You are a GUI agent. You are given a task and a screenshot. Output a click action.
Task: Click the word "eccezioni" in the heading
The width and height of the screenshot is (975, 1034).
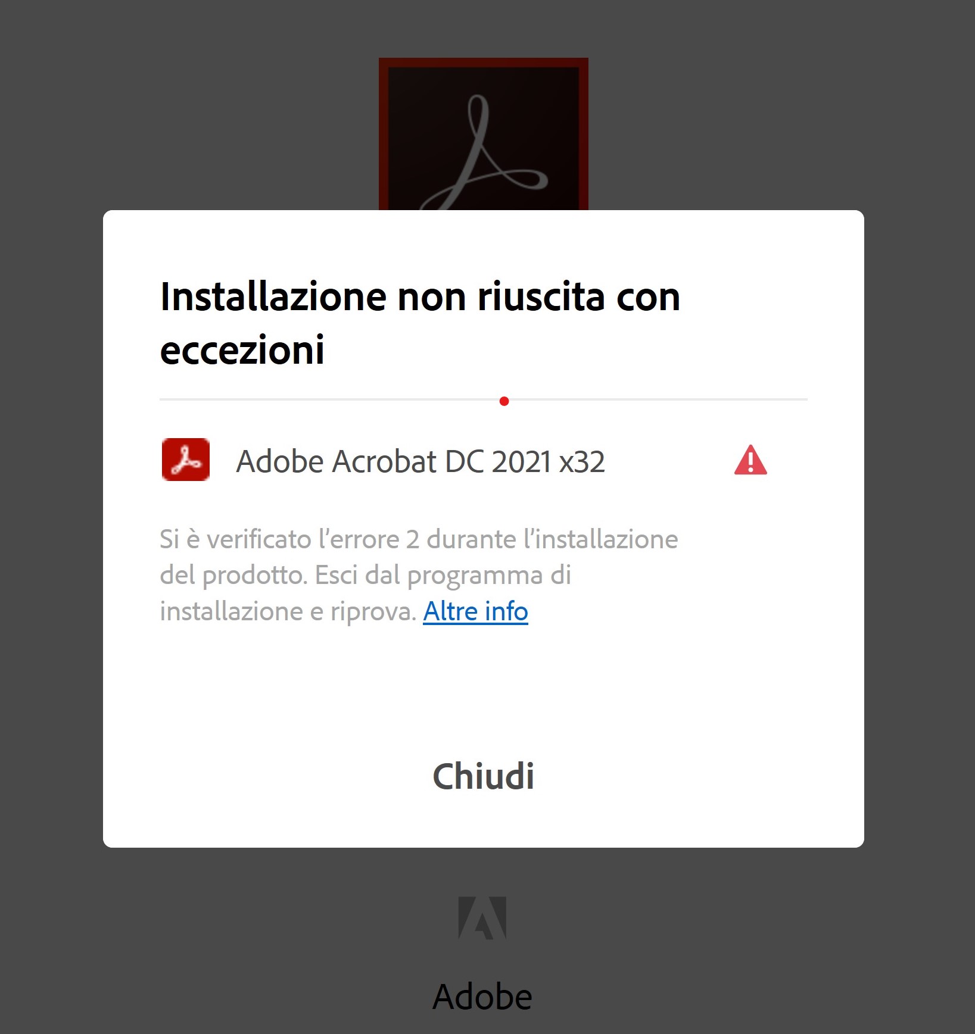click(242, 349)
